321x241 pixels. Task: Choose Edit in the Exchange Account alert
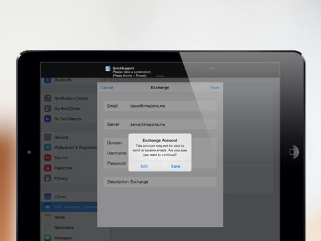pos(144,166)
